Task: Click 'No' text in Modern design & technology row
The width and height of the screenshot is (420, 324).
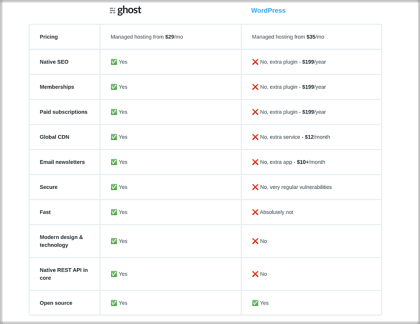Action: click(263, 241)
